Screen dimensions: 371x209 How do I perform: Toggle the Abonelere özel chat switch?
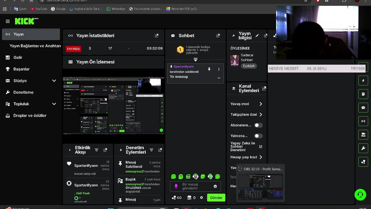pyautogui.click(x=258, y=125)
